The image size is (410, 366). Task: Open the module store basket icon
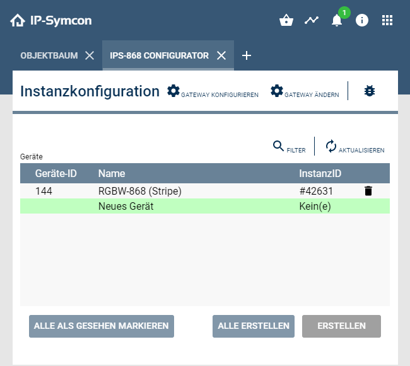coord(286,20)
